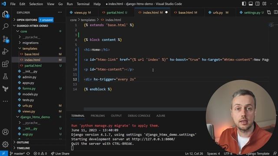This screenshot has width=278, height=156.
Task: Show additional views ellipsis in activity bar
Action: coord(5,101)
